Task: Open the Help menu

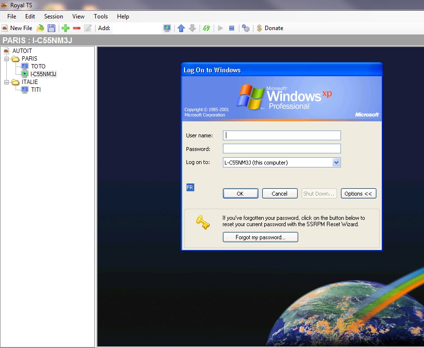Action: point(123,17)
